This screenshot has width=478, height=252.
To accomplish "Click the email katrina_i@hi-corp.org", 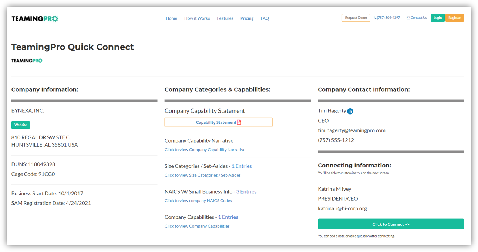I will pyautogui.click(x=342, y=208).
